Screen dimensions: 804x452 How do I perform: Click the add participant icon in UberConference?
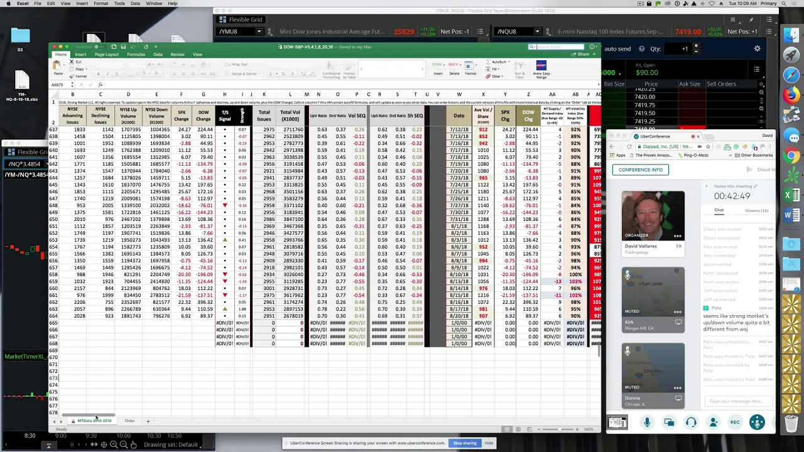click(x=713, y=422)
